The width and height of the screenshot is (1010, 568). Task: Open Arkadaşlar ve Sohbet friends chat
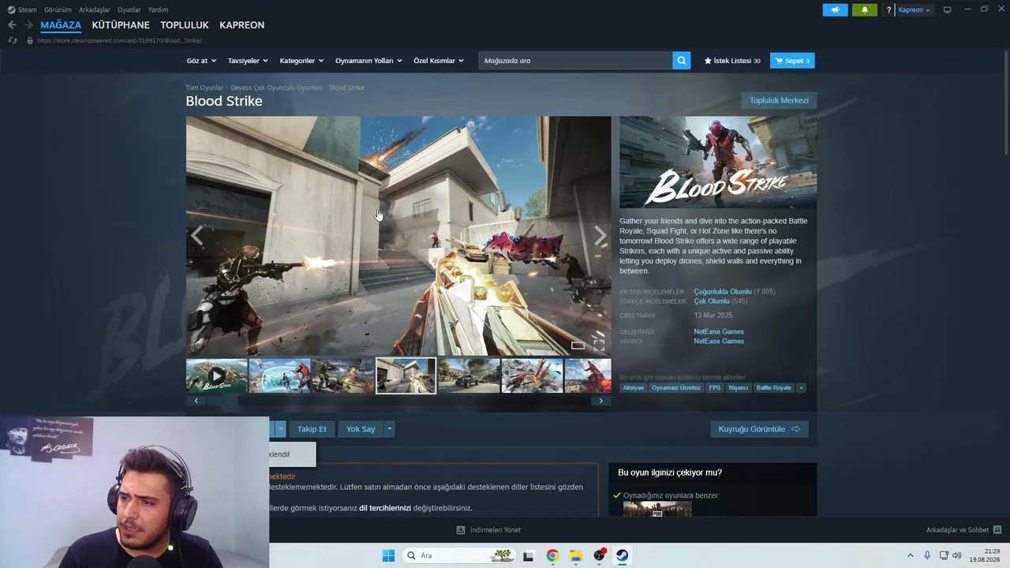[963, 530]
